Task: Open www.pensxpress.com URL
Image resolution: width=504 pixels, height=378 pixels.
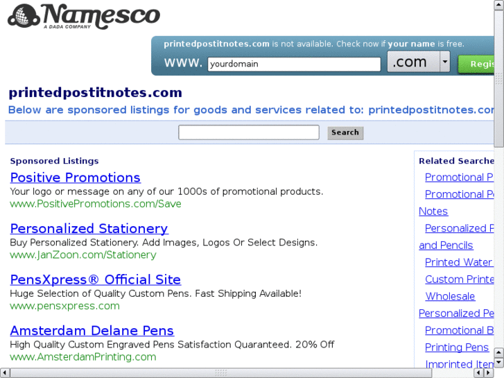Action: click(64, 306)
